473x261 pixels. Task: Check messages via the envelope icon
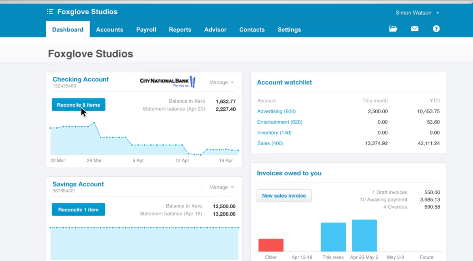[414, 28]
